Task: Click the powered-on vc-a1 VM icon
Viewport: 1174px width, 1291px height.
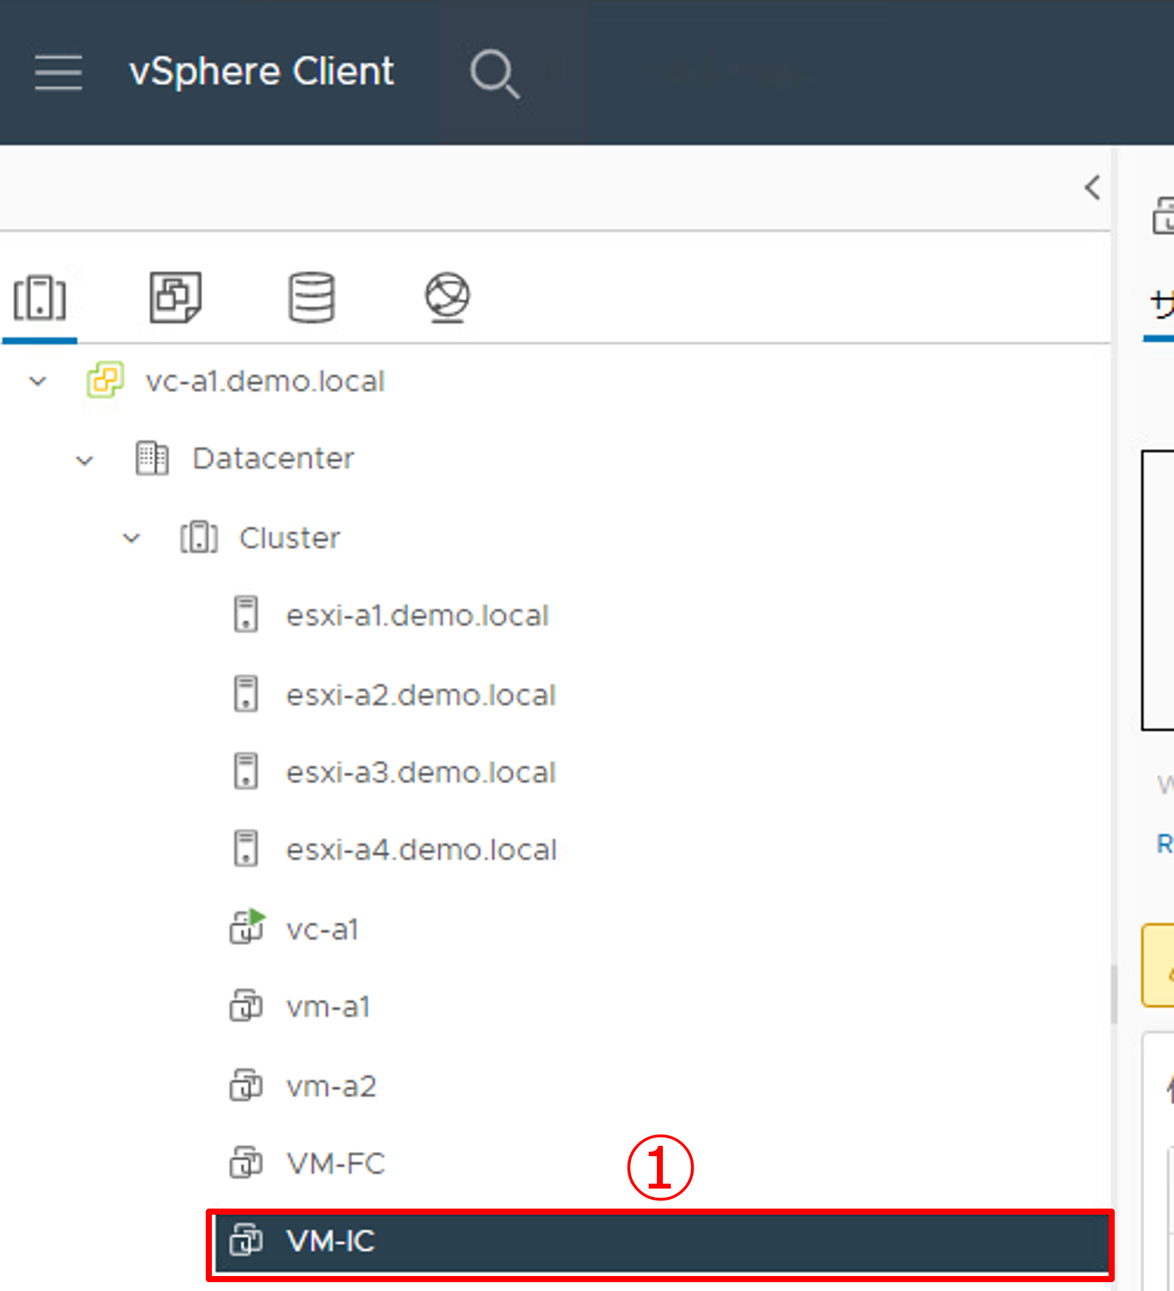Action: [247, 928]
